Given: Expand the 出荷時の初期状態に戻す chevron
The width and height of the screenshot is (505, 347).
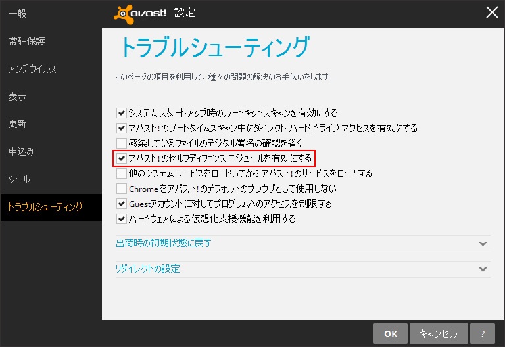Looking at the screenshot, I should [x=483, y=243].
